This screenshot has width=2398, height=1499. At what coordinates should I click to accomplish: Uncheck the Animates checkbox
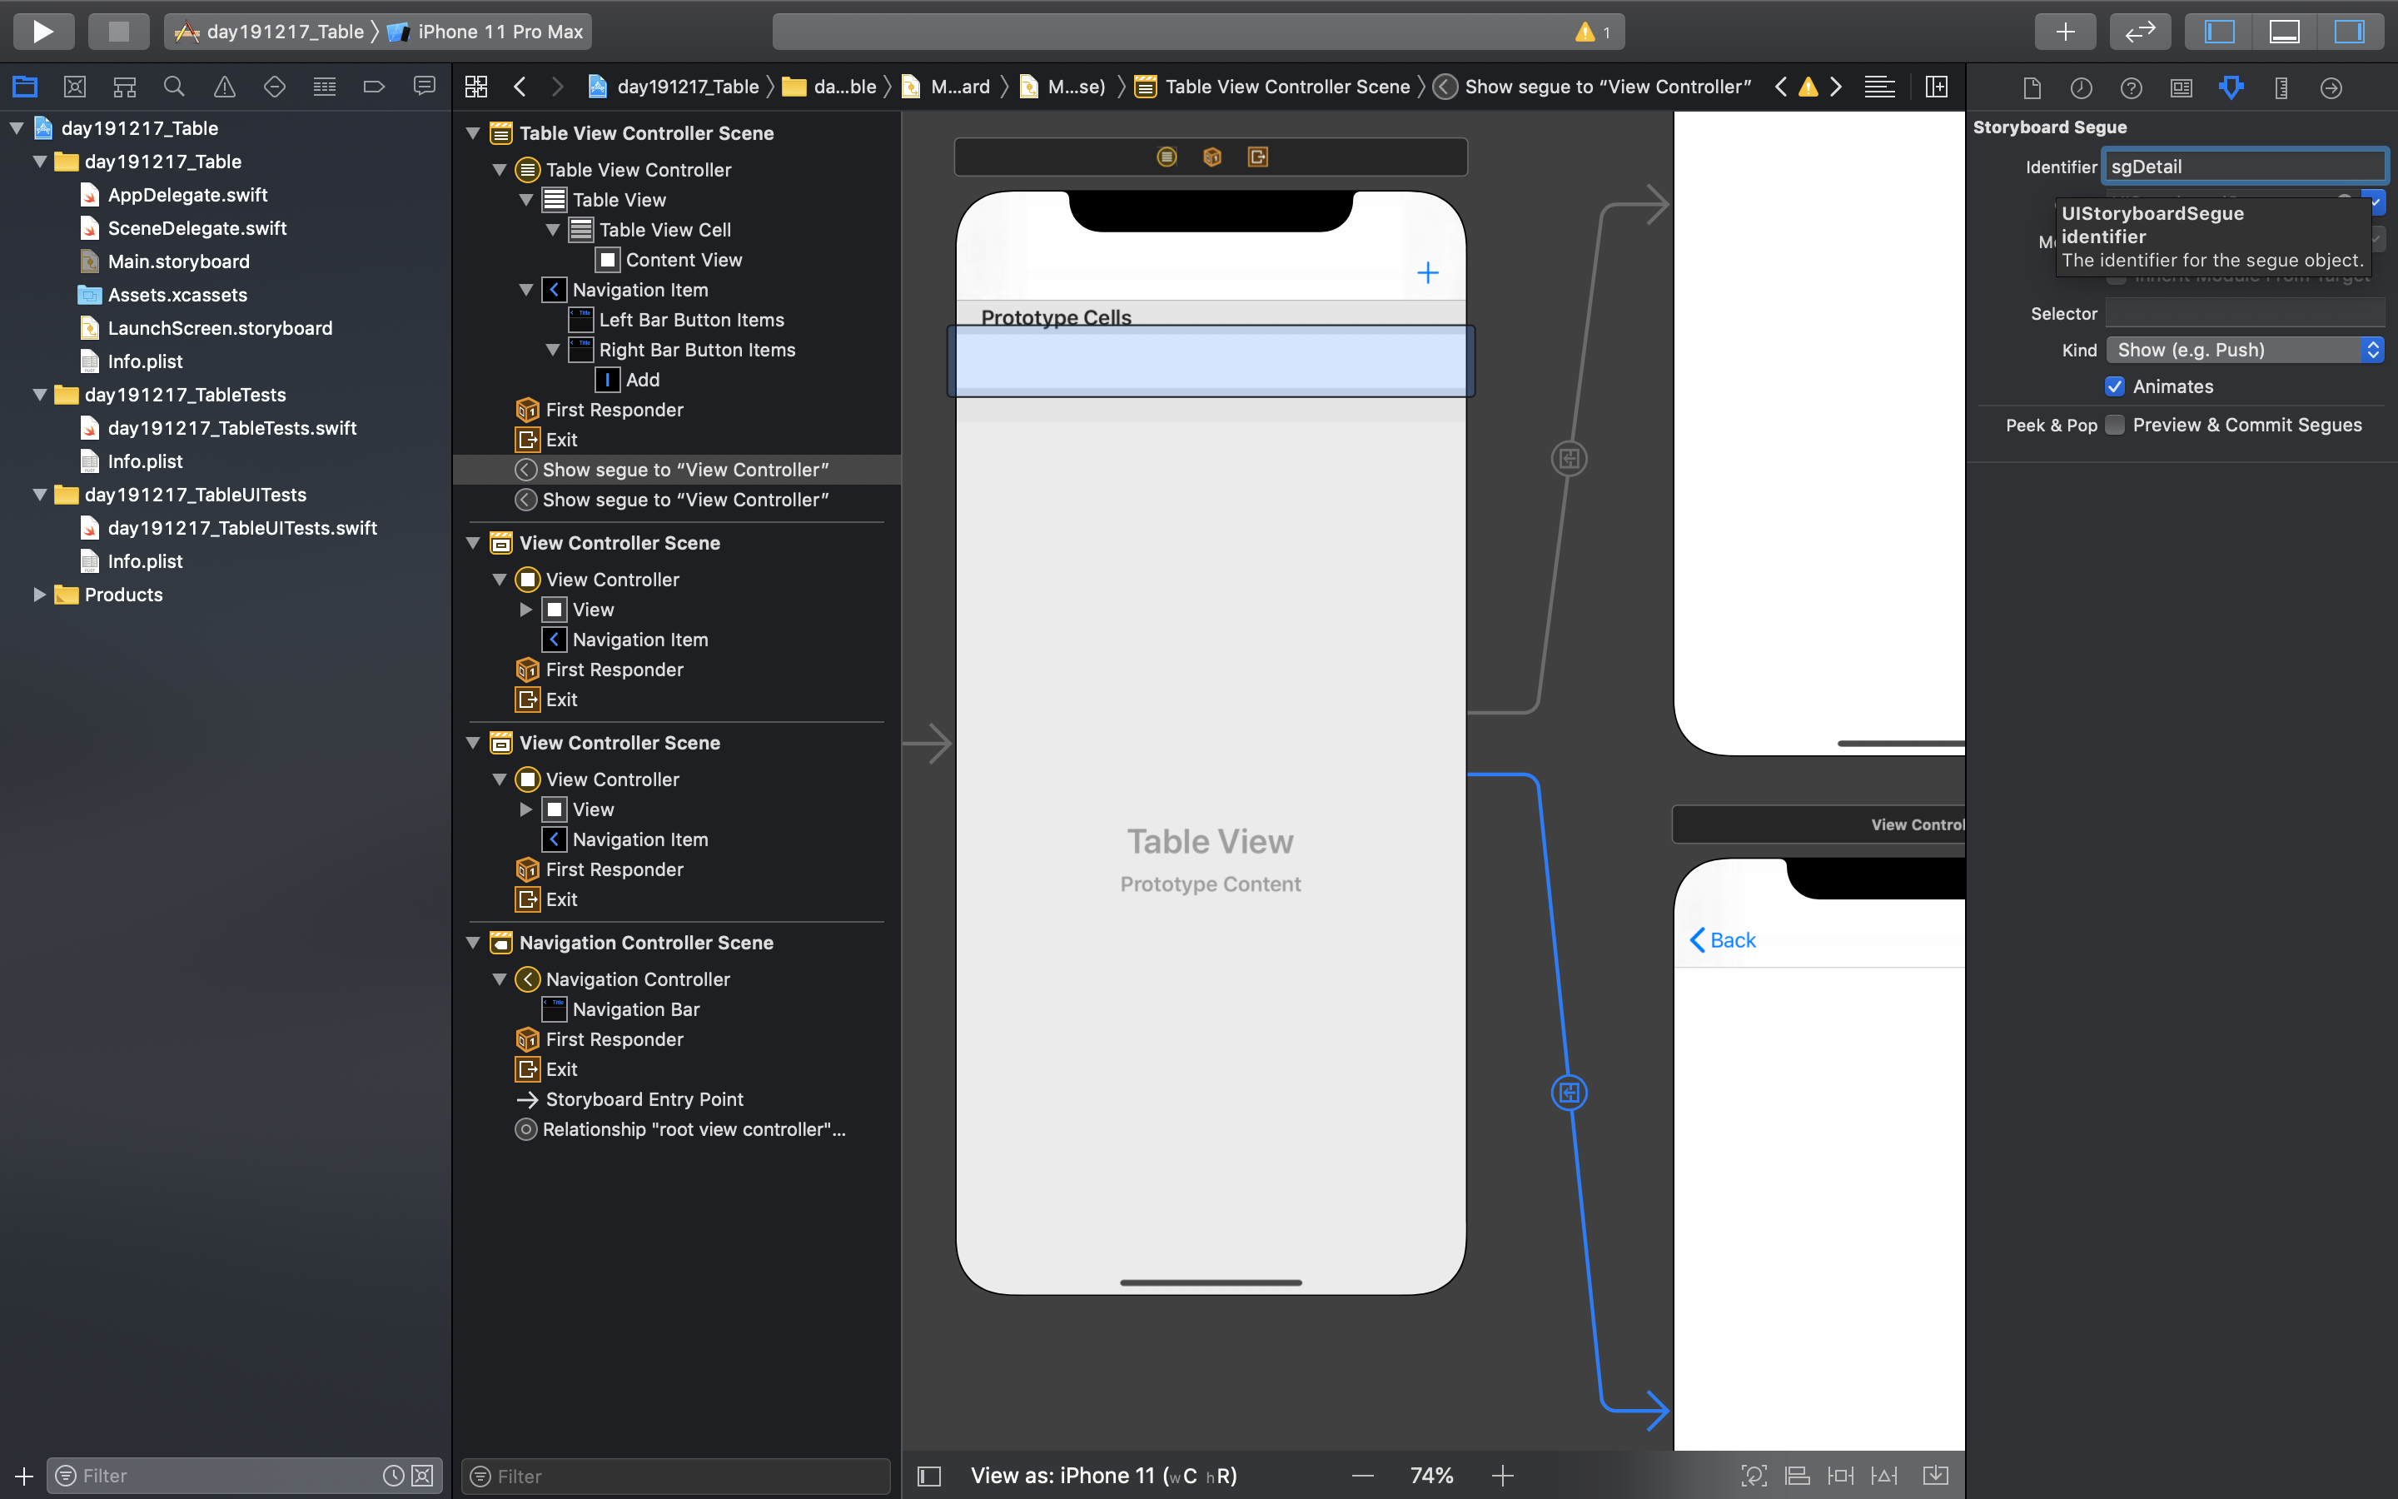[x=2115, y=386]
